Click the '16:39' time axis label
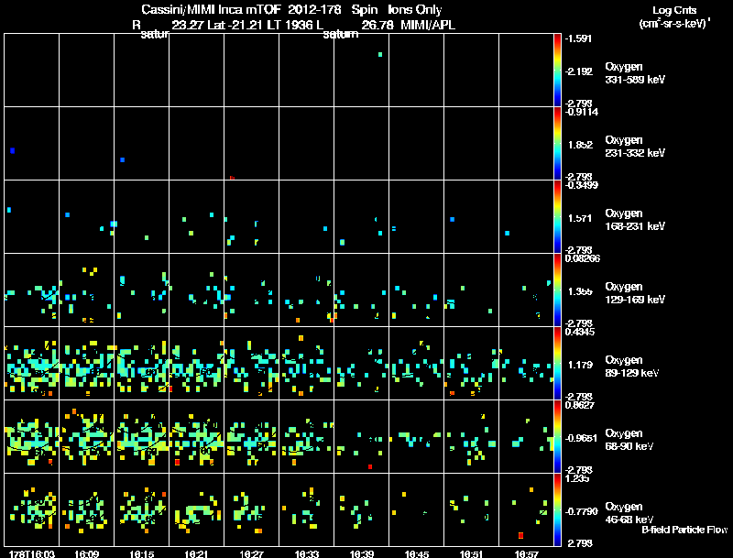This screenshot has width=733, height=558. point(361,553)
